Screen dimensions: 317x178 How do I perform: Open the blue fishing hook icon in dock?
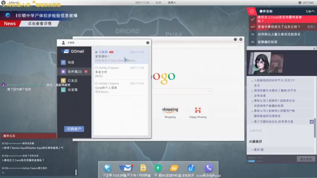click(191, 168)
